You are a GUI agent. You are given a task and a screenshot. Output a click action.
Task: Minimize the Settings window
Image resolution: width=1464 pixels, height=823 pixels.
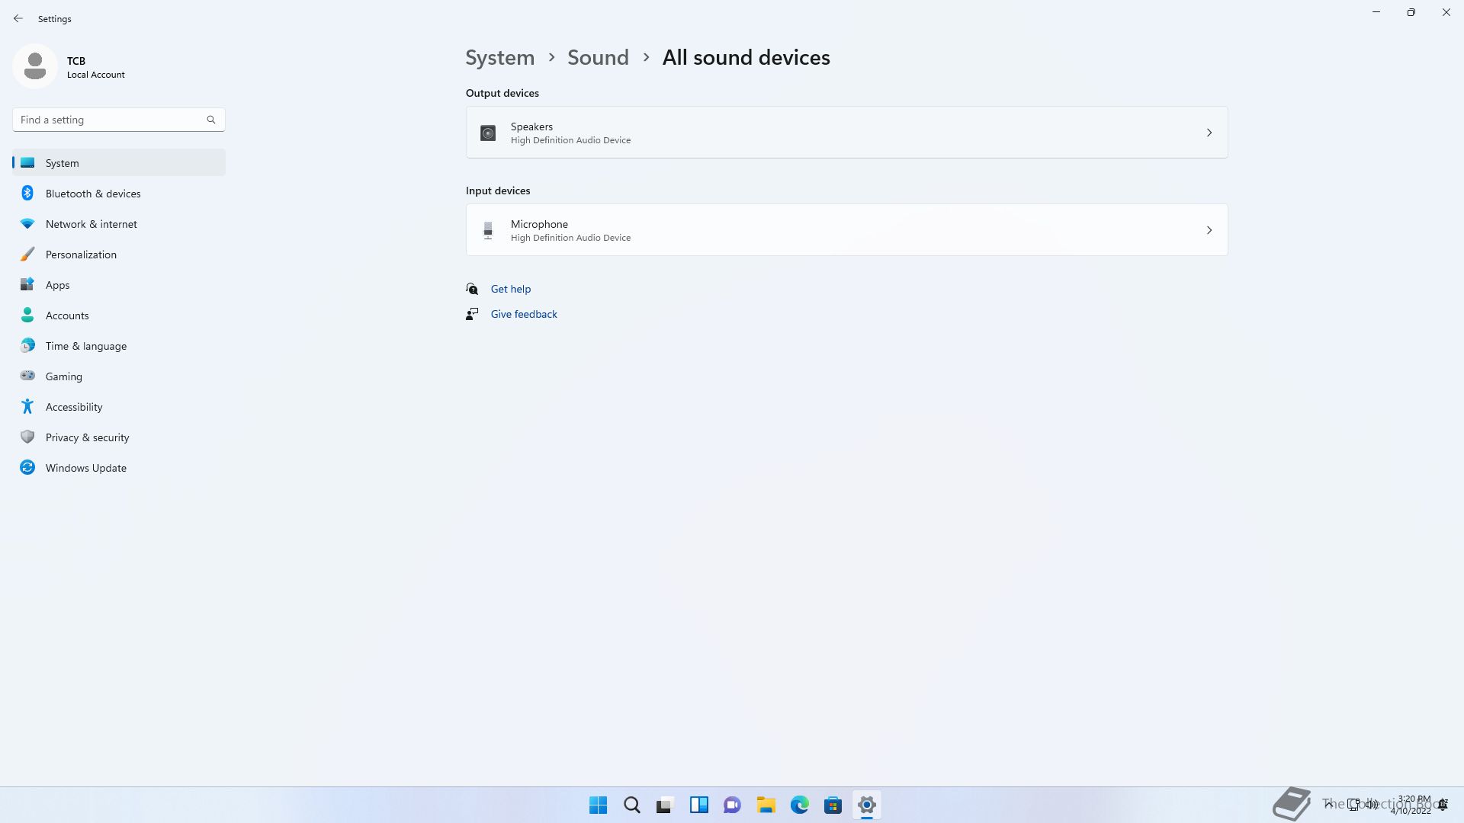coord(1376,12)
